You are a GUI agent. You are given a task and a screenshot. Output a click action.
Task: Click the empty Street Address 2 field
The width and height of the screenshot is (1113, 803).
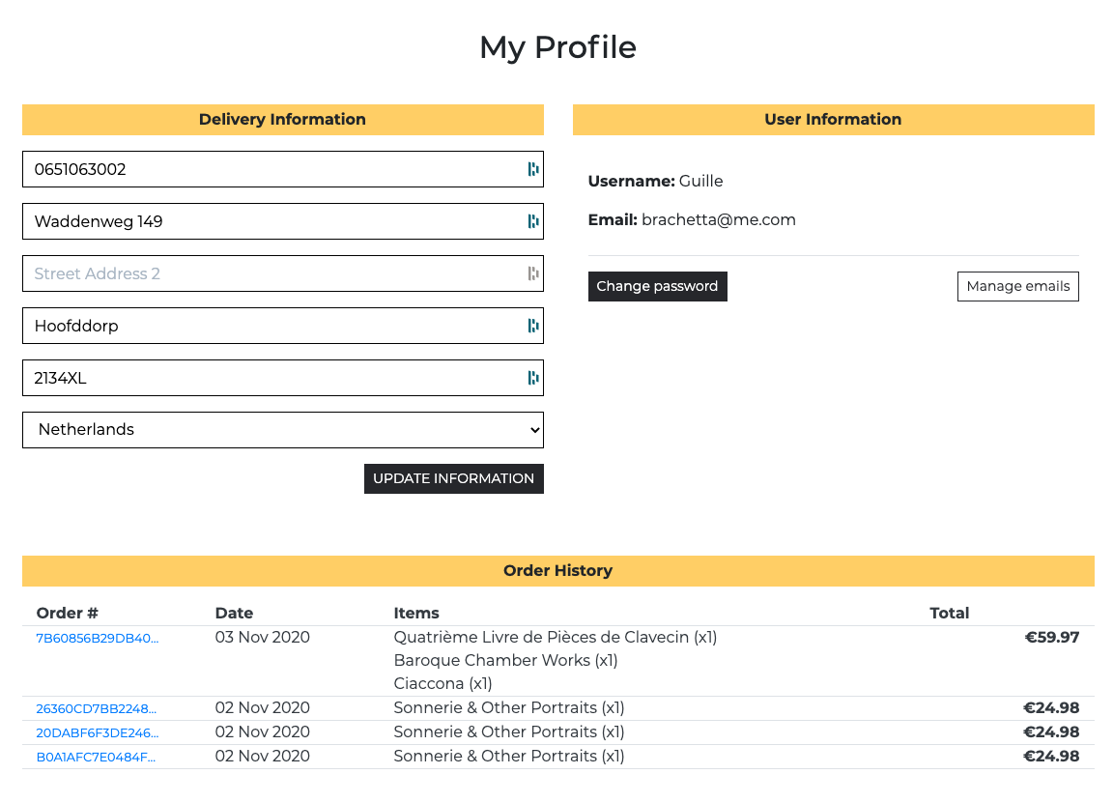[x=282, y=273]
